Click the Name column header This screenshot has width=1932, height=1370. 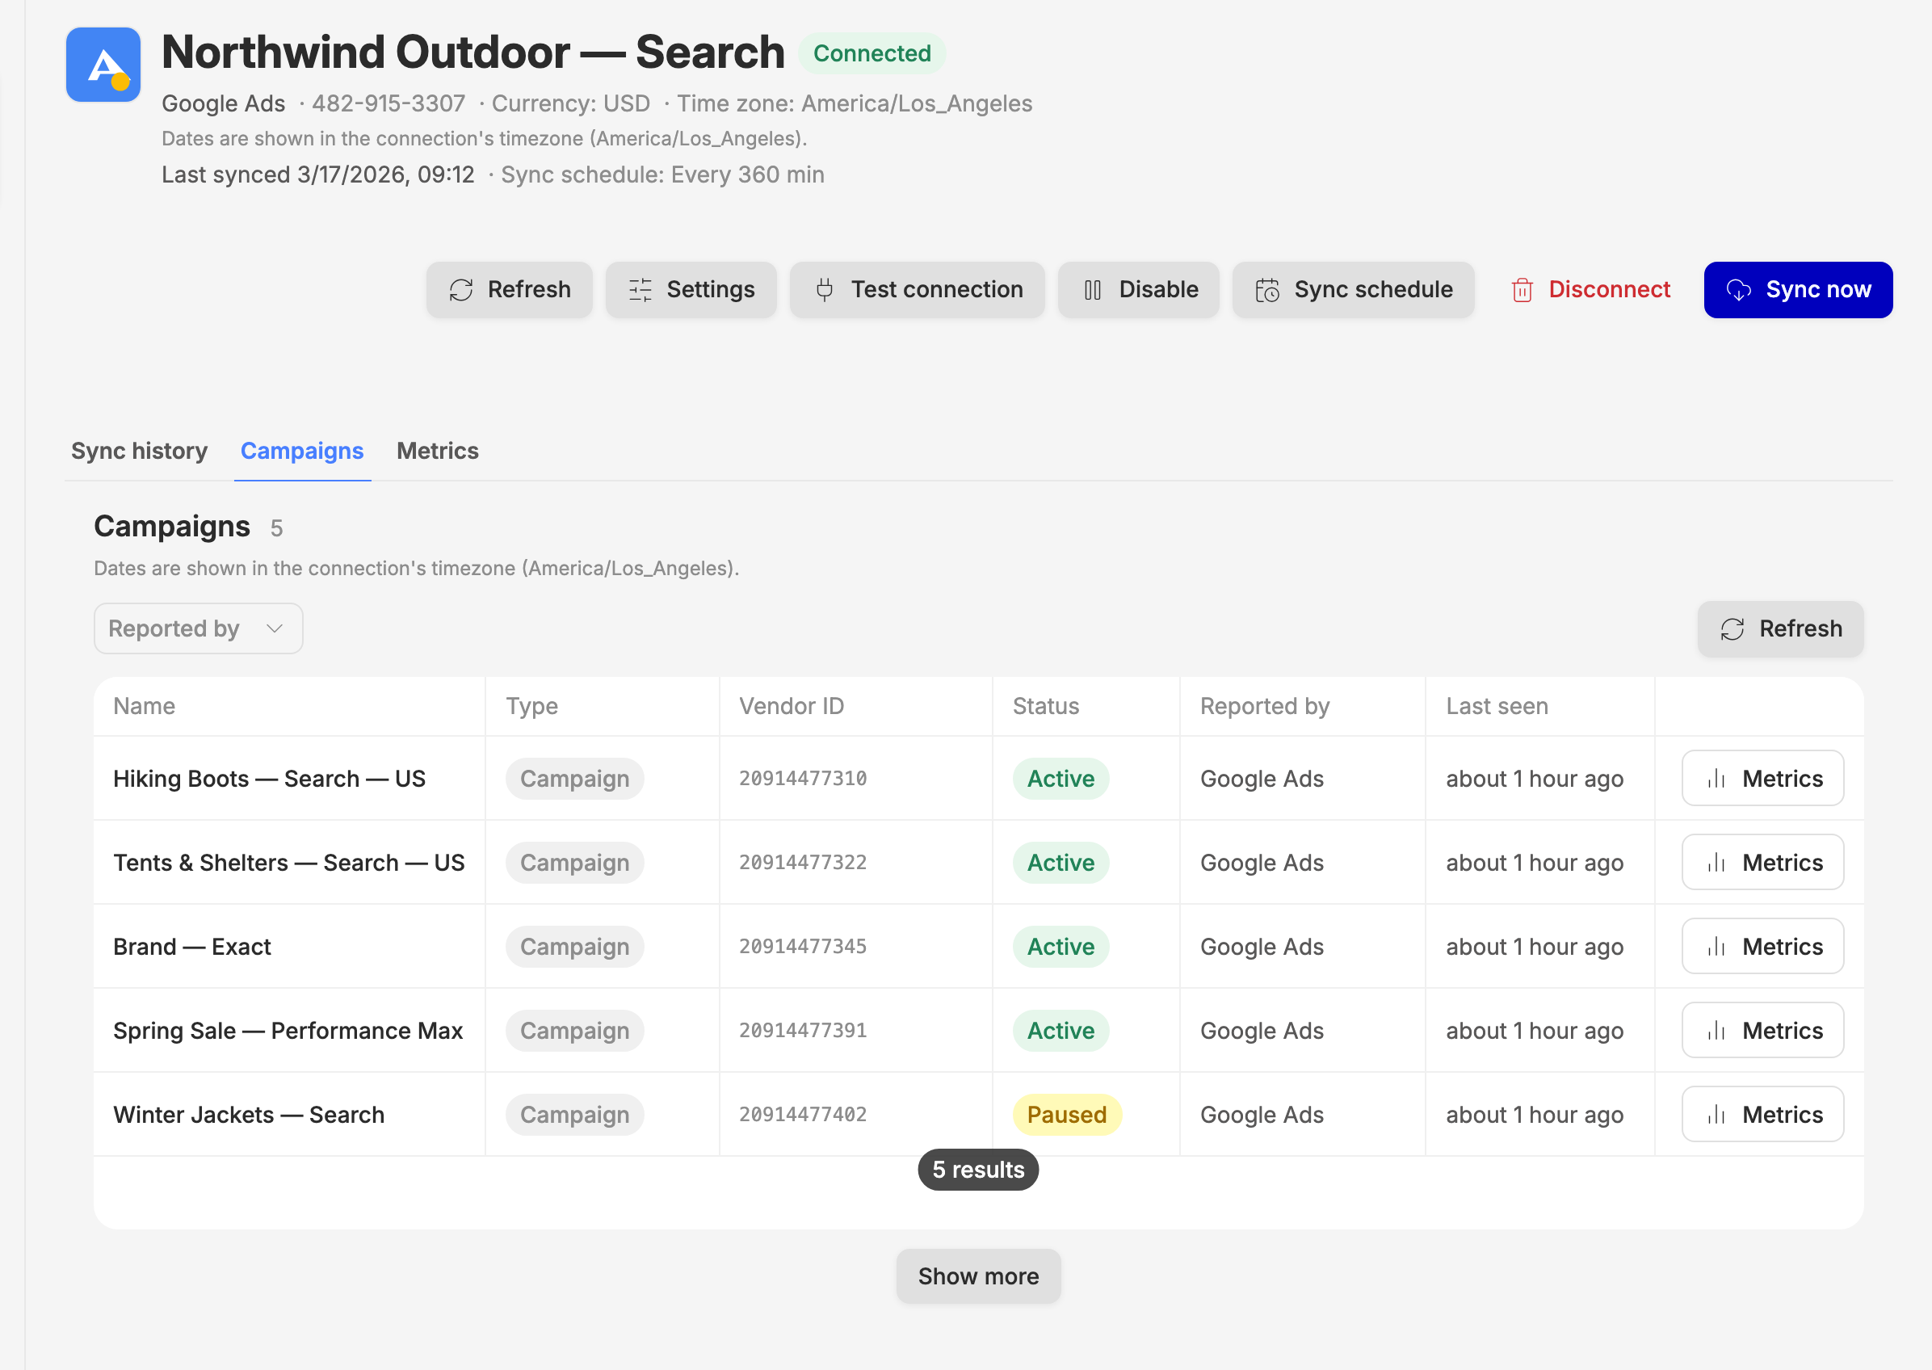pos(145,706)
